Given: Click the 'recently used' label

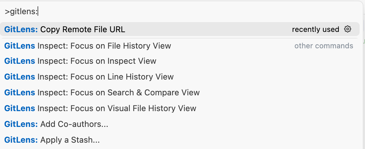Looking at the screenshot, I should tap(315, 30).
